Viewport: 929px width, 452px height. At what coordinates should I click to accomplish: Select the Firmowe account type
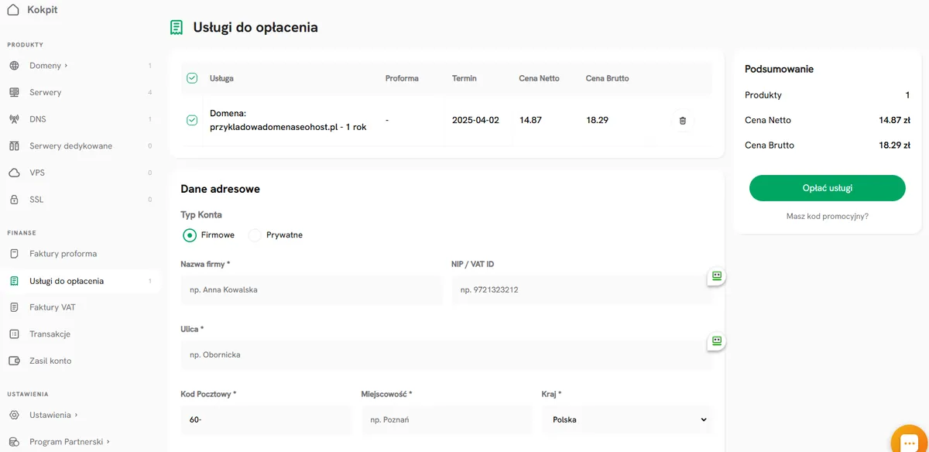tap(190, 235)
